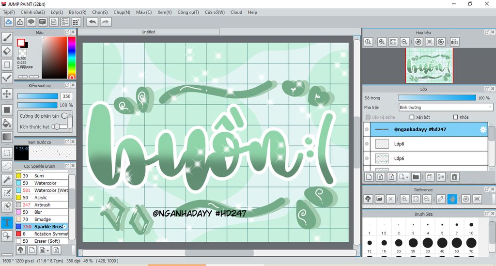Toggle visibility of Lớp8 layer
The image size is (496, 266).
point(367,144)
